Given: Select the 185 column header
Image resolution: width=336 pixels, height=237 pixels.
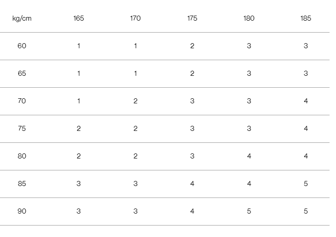Looking at the screenshot, I should pyautogui.click(x=306, y=18).
